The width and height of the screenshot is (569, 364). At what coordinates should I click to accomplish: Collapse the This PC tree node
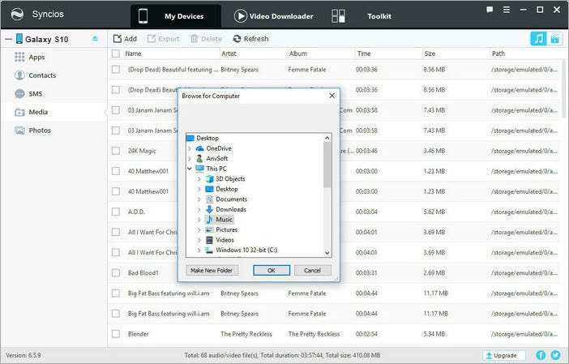point(190,169)
